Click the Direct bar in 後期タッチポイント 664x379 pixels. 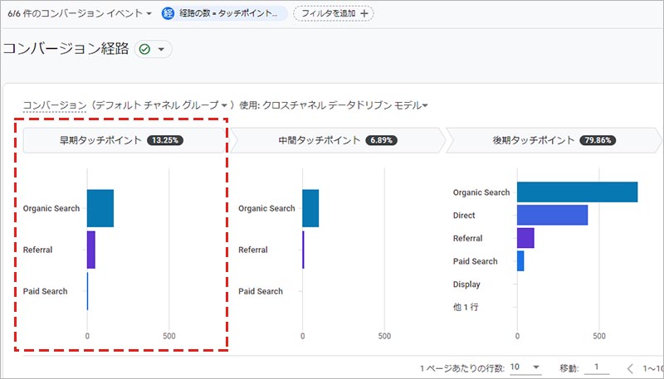tap(552, 215)
